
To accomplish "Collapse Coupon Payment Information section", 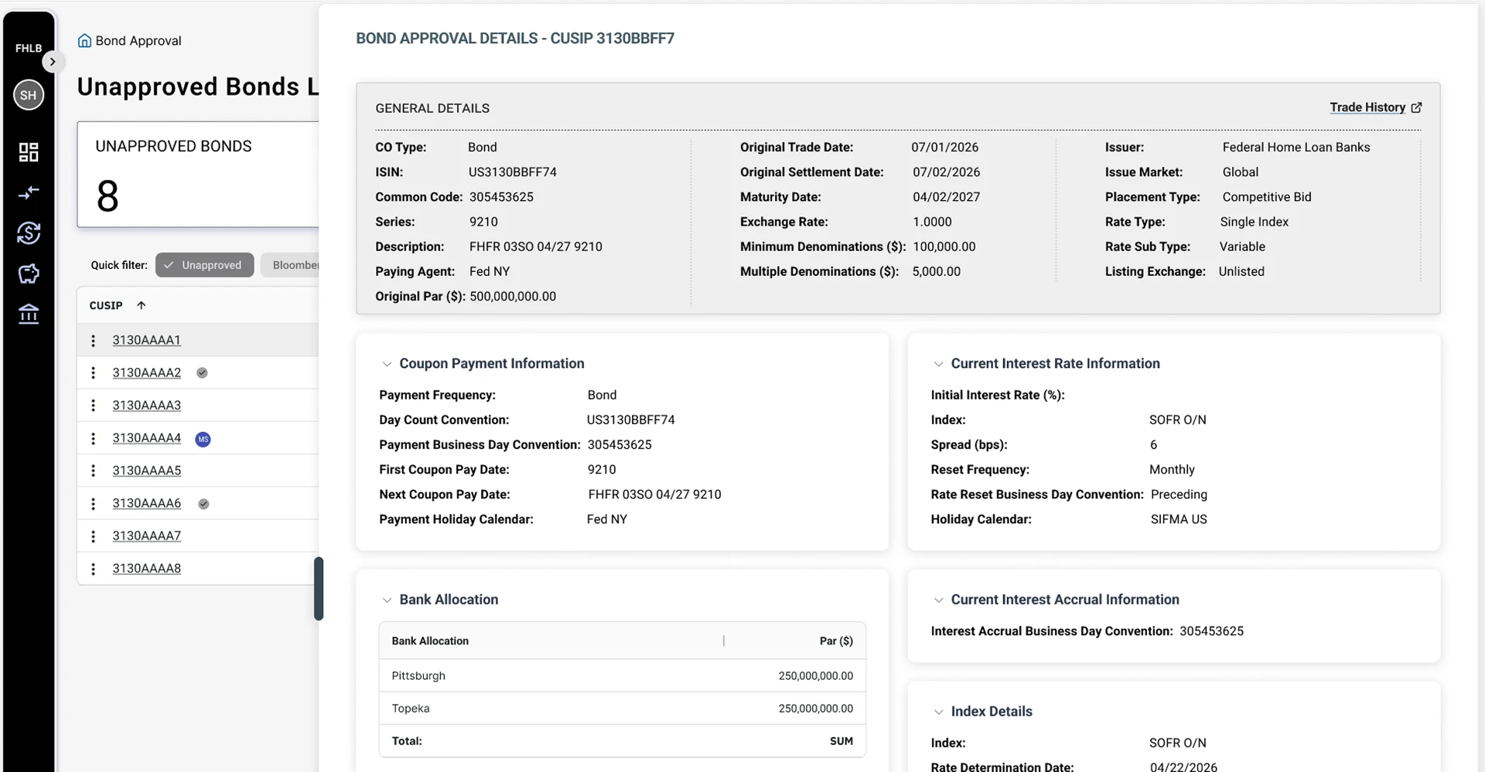I will pos(387,364).
